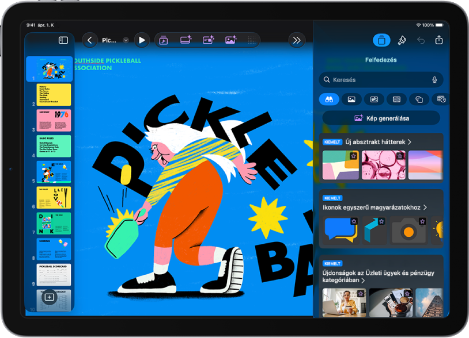Open Új absztrakt hátterek section
The height and width of the screenshot is (338, 469).
(x=378, y=142)
